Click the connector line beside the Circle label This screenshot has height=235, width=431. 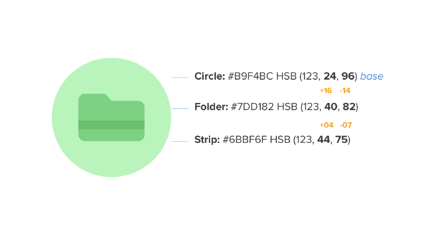click(179, 78)
